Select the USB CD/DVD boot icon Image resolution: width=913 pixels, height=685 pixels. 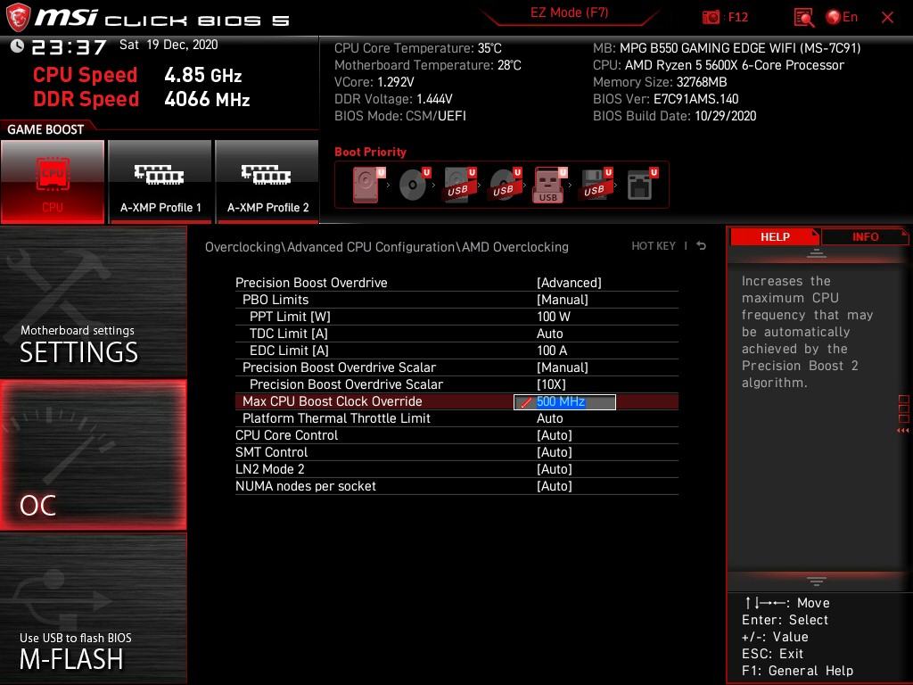point(506,186)
